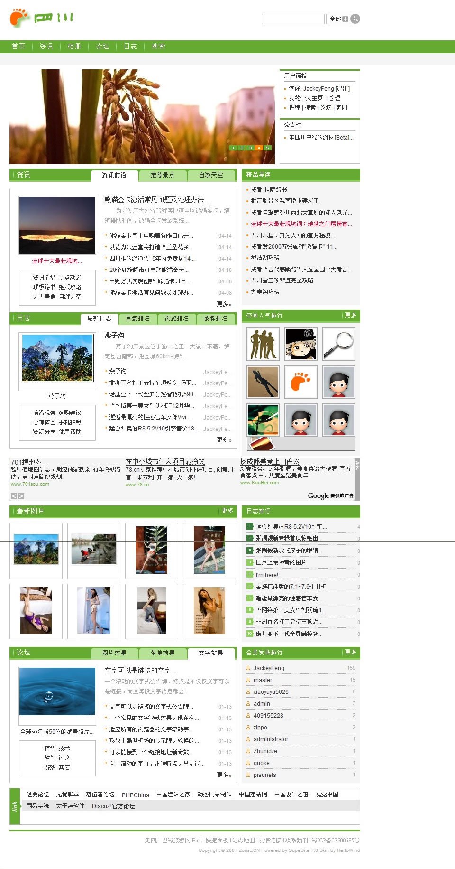The height and width of the screenshot is (869, 455).
Task: Open 日志 in the green navigation bar
Action: [x=130, y=47]
